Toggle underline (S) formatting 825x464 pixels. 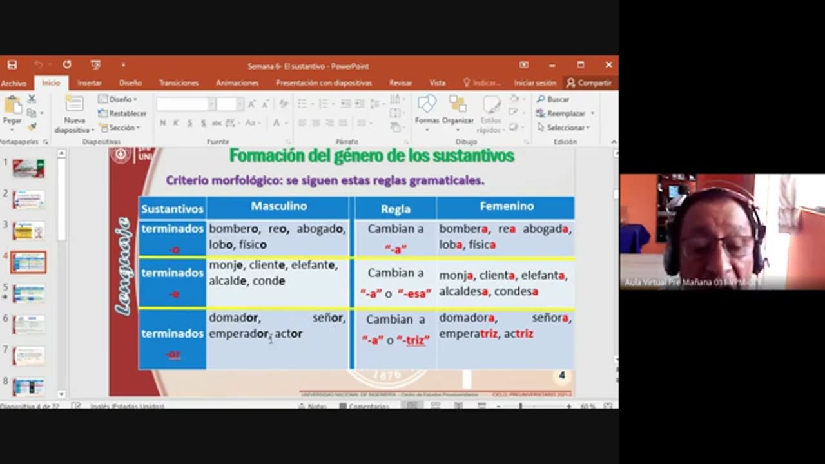coord(189,123)
